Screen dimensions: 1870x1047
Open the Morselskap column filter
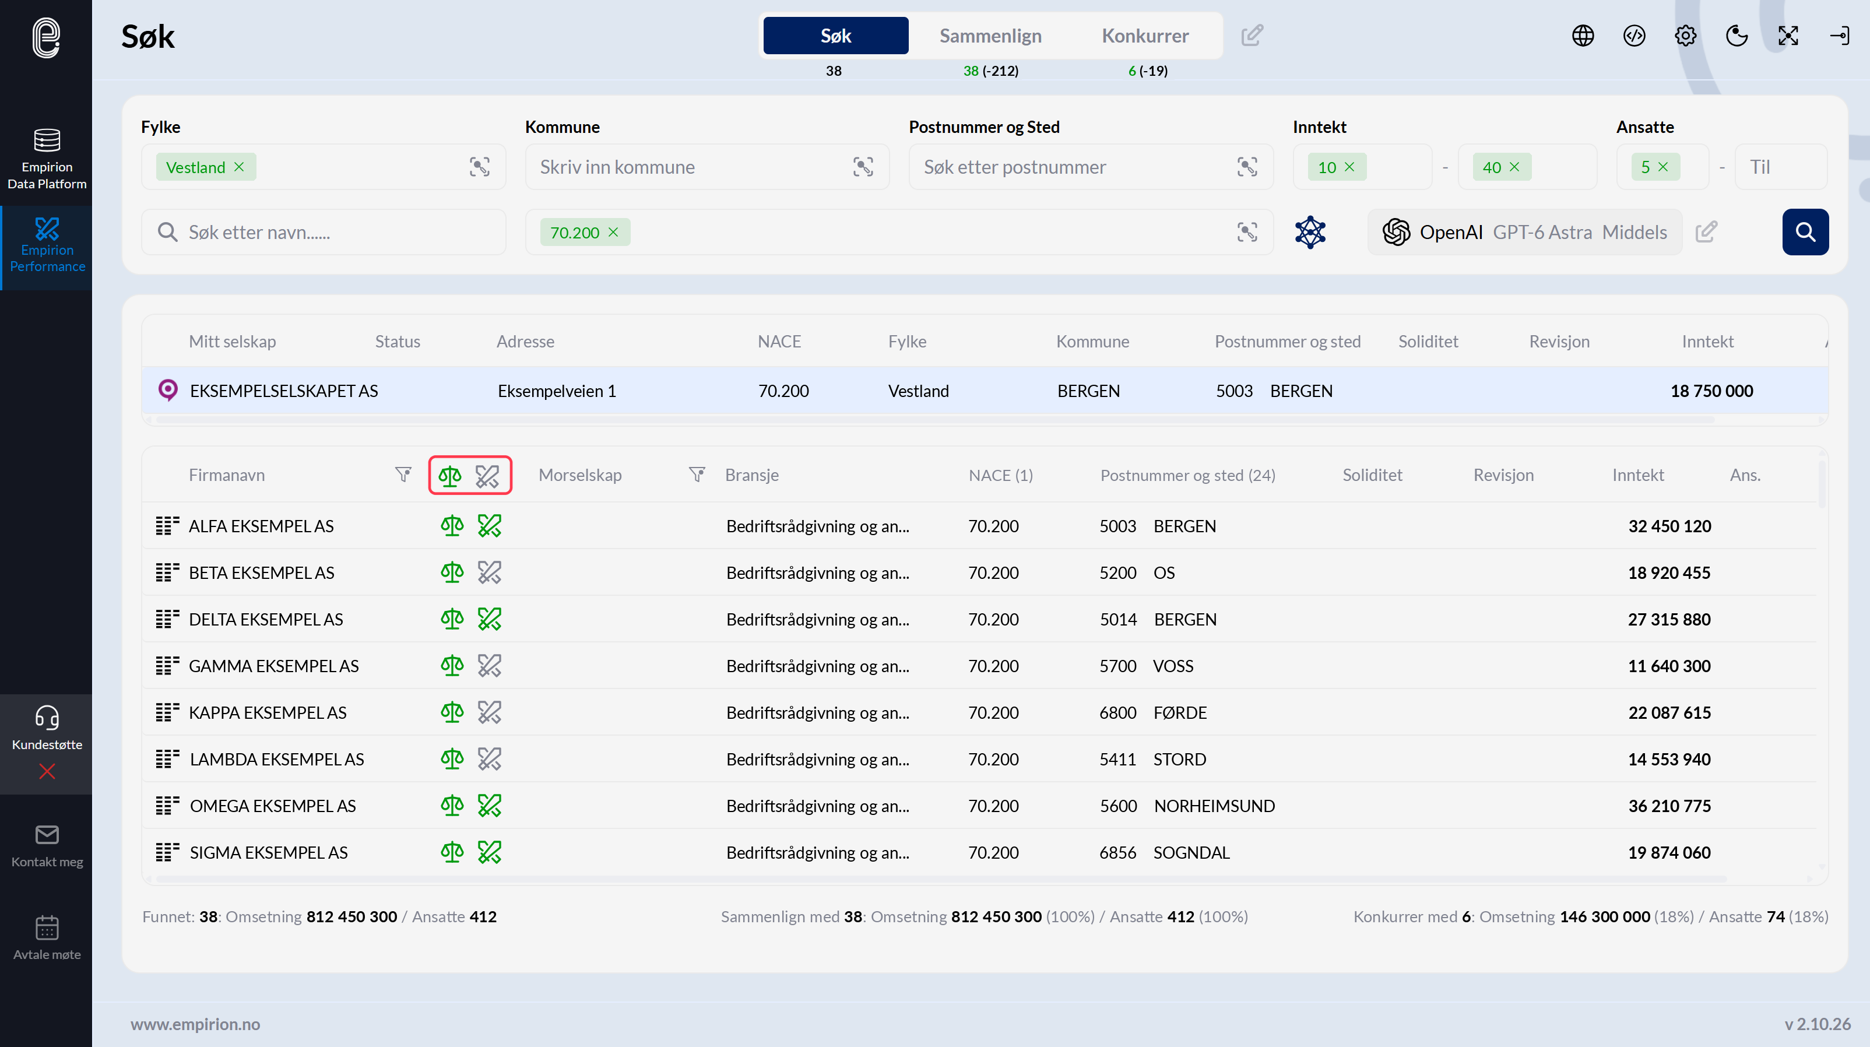coord(697,475)
